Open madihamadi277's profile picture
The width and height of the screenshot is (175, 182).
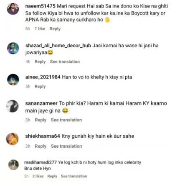pyautogui.click(x=13, y=165)
